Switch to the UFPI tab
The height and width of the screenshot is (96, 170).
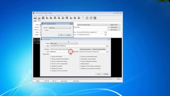(35, 21)
